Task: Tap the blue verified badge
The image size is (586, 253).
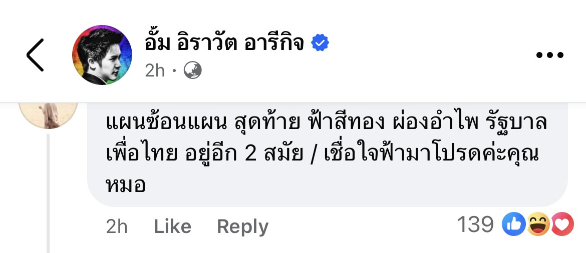Action: pyautogui.click(x=320, y=42)
